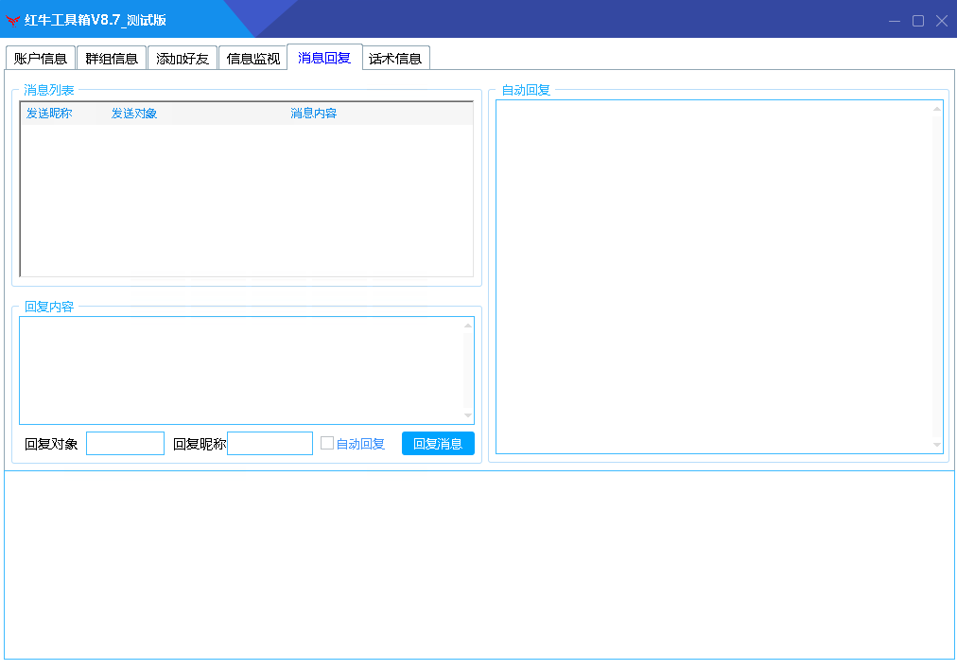Viewport: 957px width, 670px height.
Task: Enable the 自动回复 checkbox
Action: tap(327, 443)
